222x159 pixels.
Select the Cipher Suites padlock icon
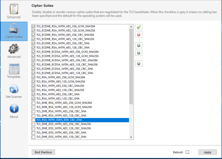(14, 29)
